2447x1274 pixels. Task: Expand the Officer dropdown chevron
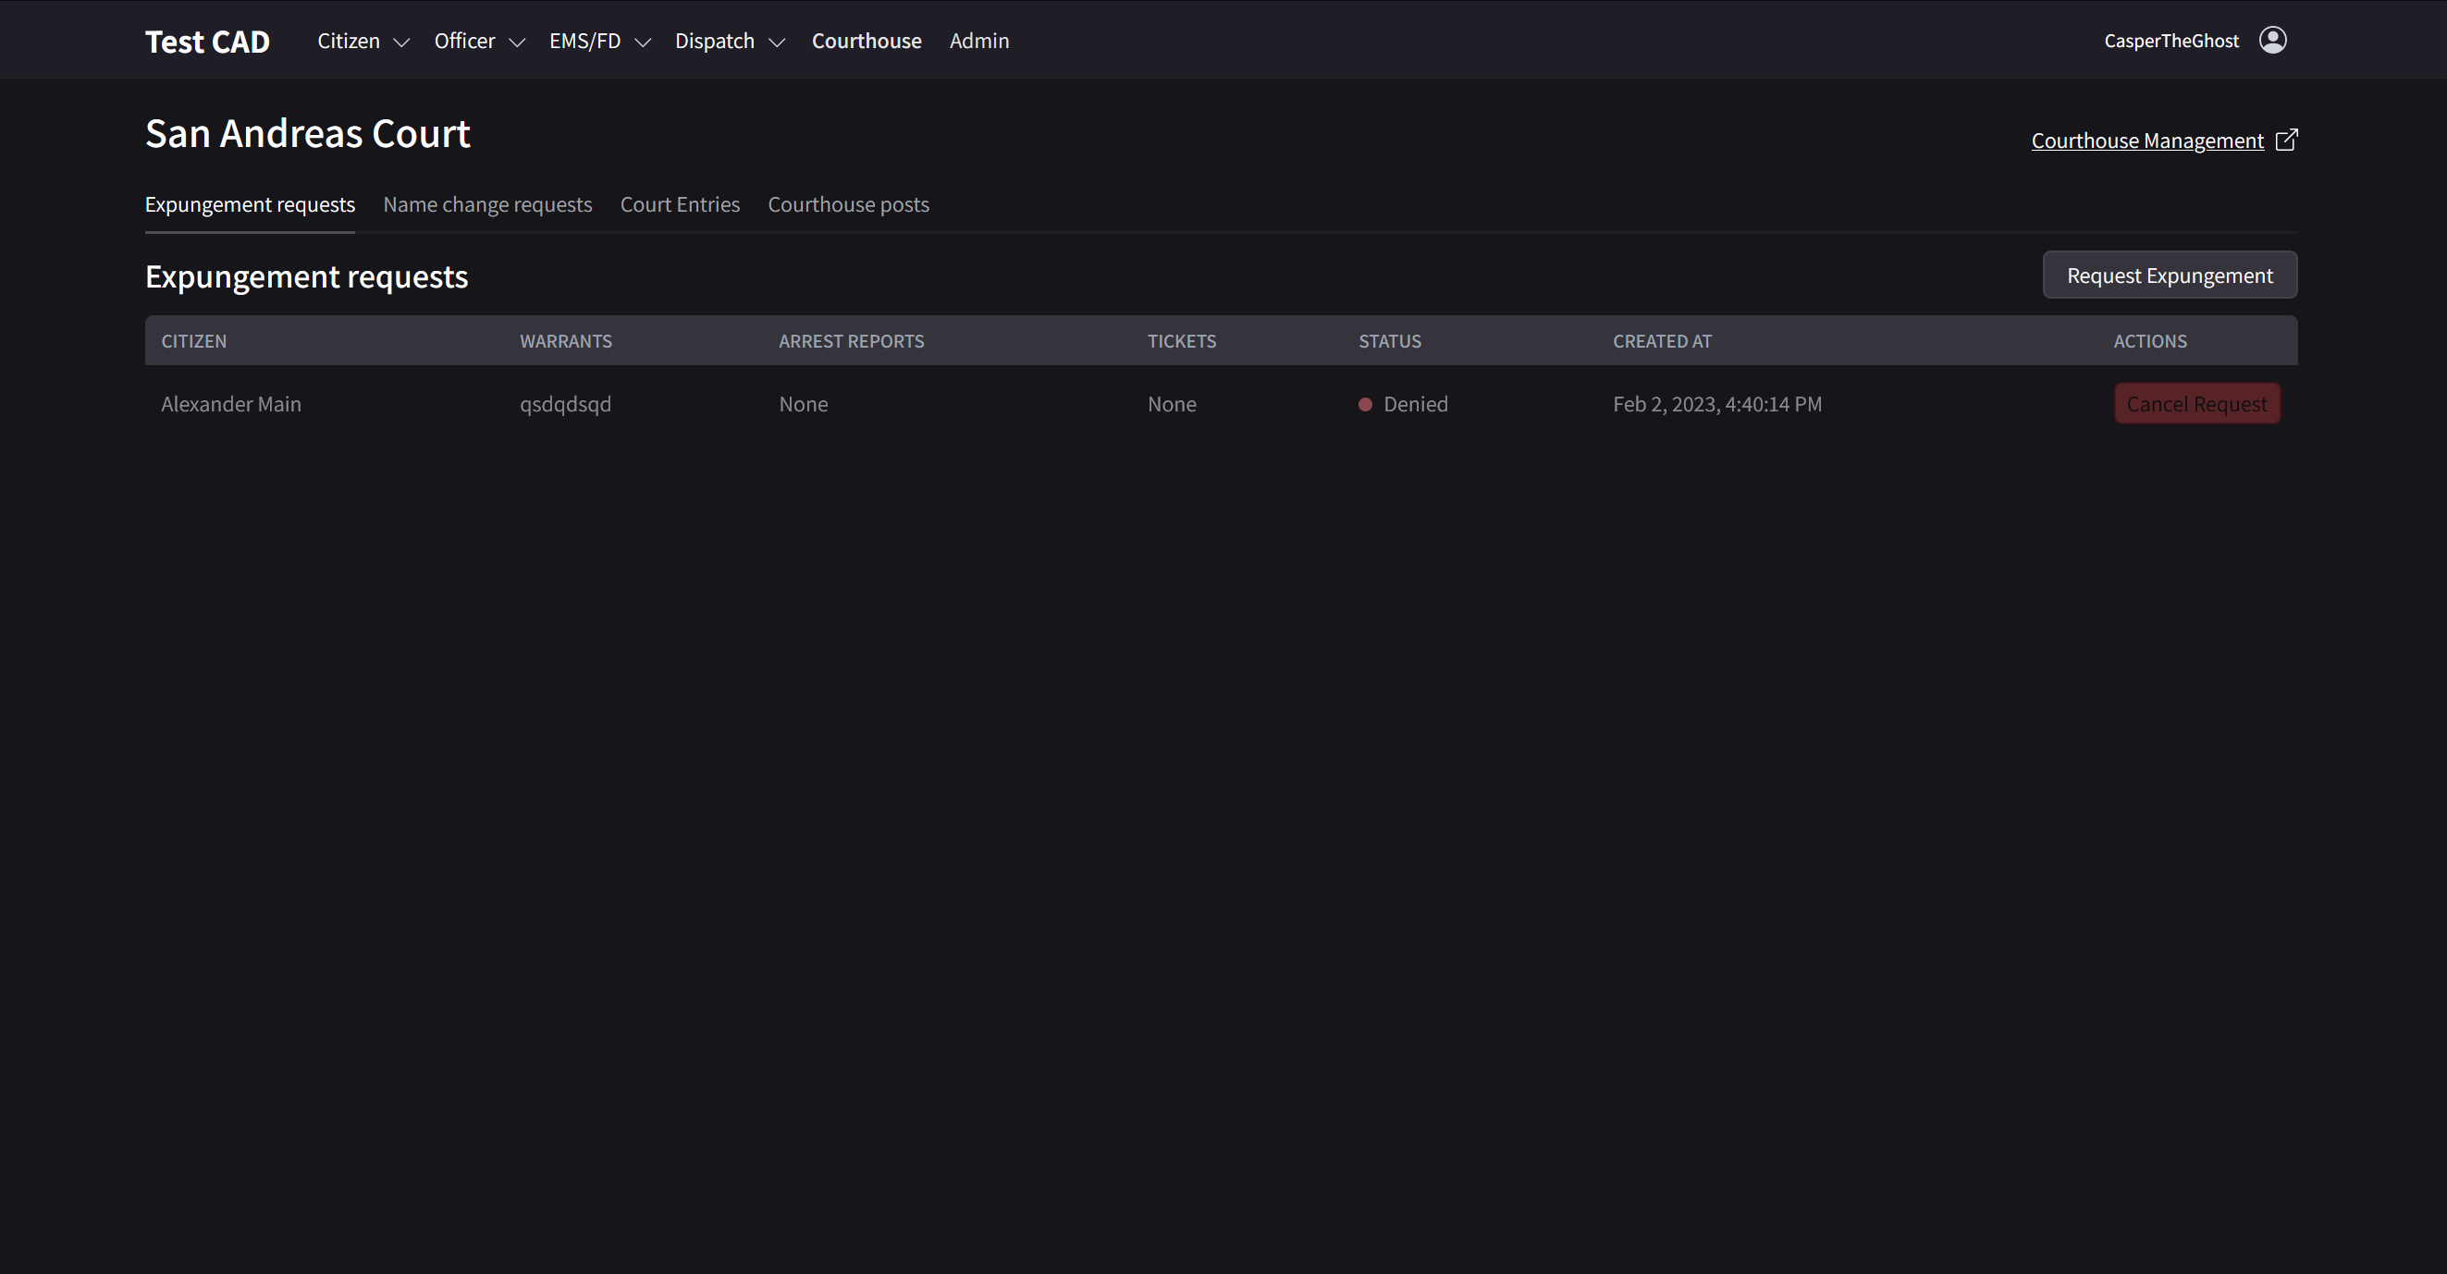(x=517, y=43)
